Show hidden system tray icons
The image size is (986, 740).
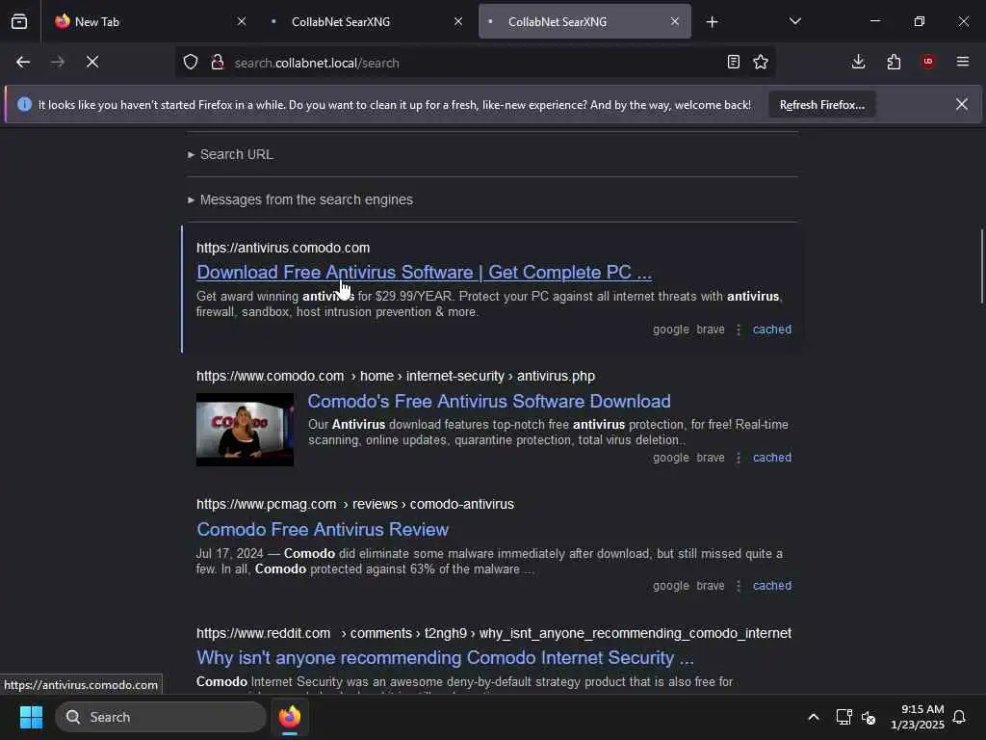click(813, 717)
